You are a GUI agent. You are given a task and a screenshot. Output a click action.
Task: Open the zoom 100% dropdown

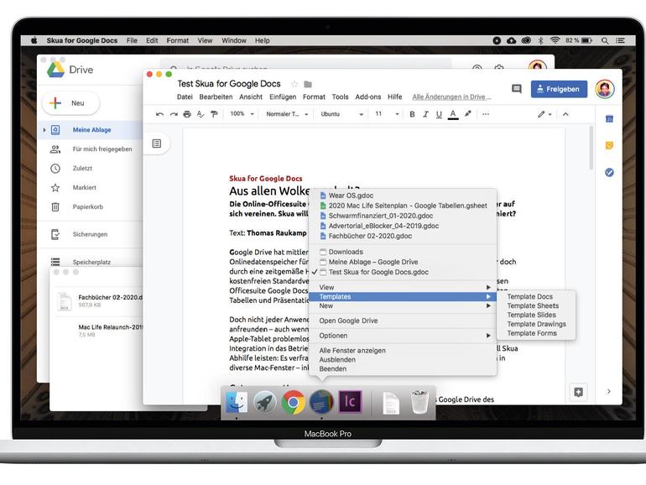click(242, 114)
